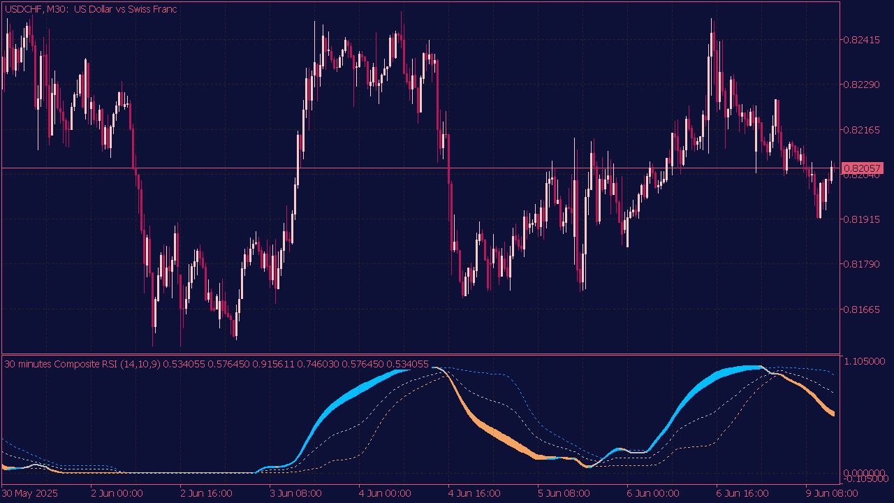Click the 0.81665 price scale label
Viewport: 894px width, 503px height.
coord(862,309)
